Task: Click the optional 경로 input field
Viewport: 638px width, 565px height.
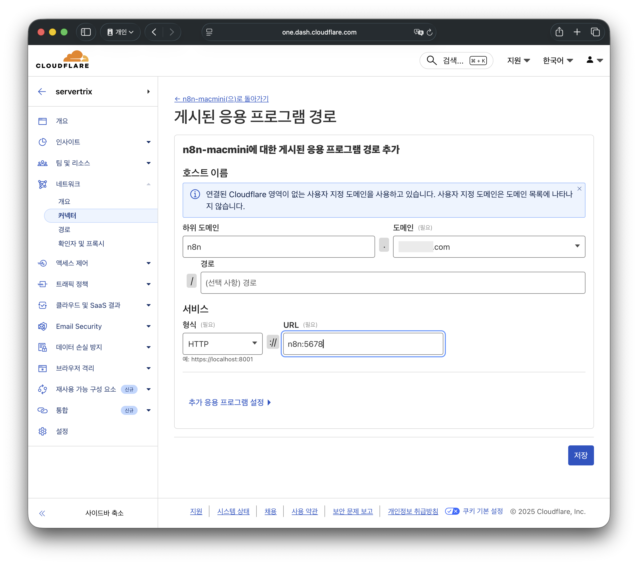Action: click(392, 282)
